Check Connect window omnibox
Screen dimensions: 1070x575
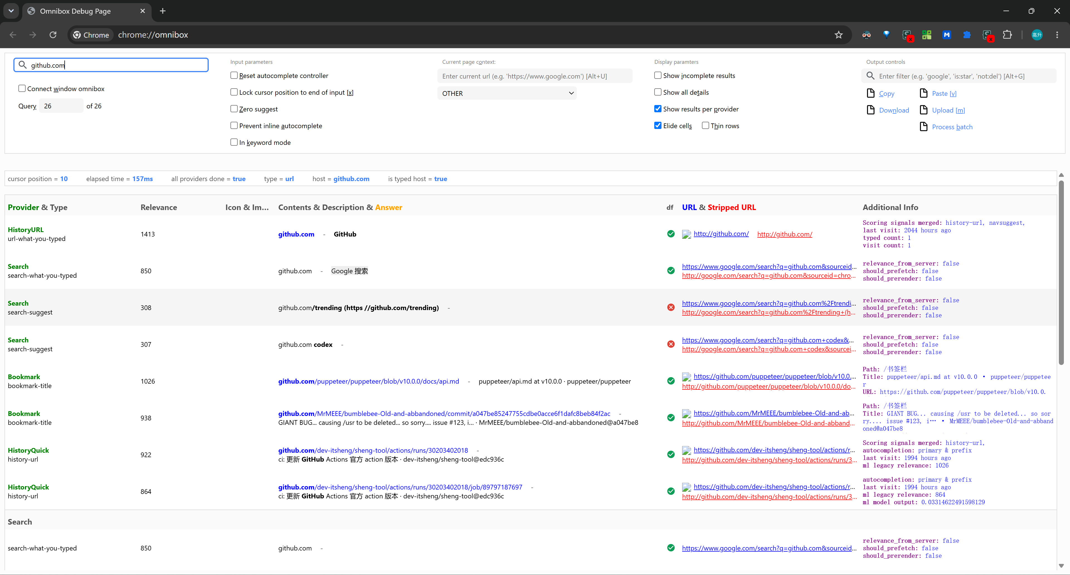(22, 88)
